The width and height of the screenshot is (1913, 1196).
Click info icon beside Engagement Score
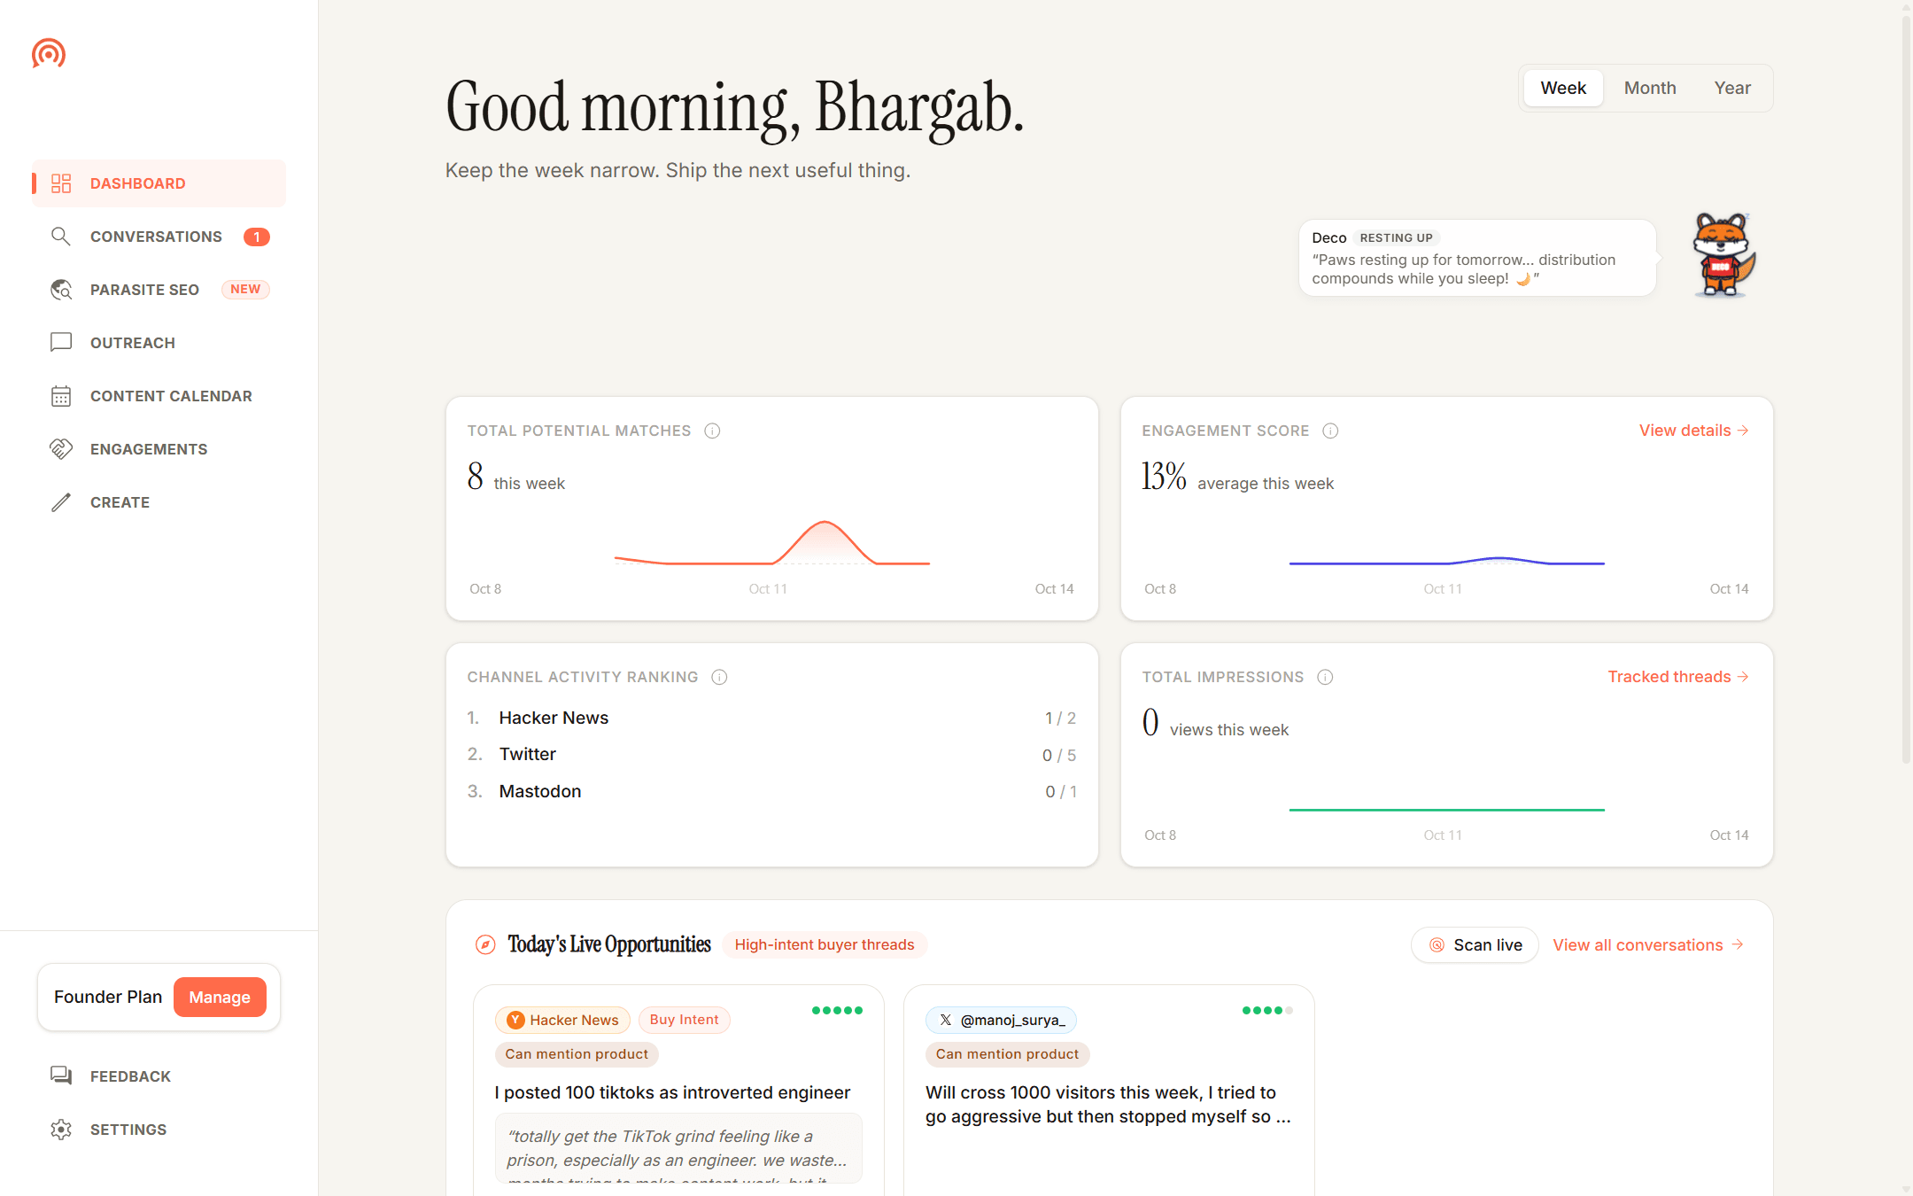(1330, 431)
